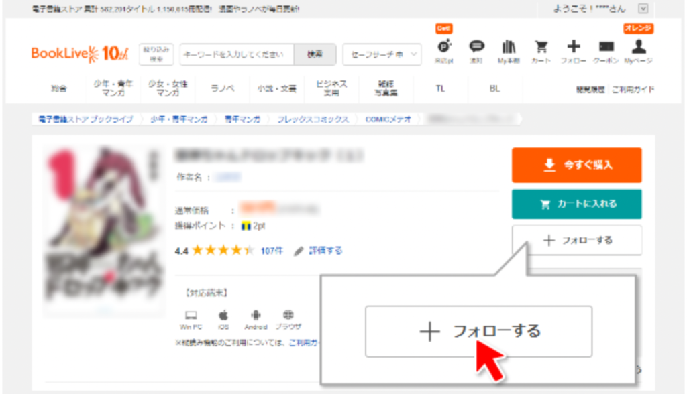Viewport: 687px width, 394px height.
Task: Open the TL category tab
Action: [440, 89]
